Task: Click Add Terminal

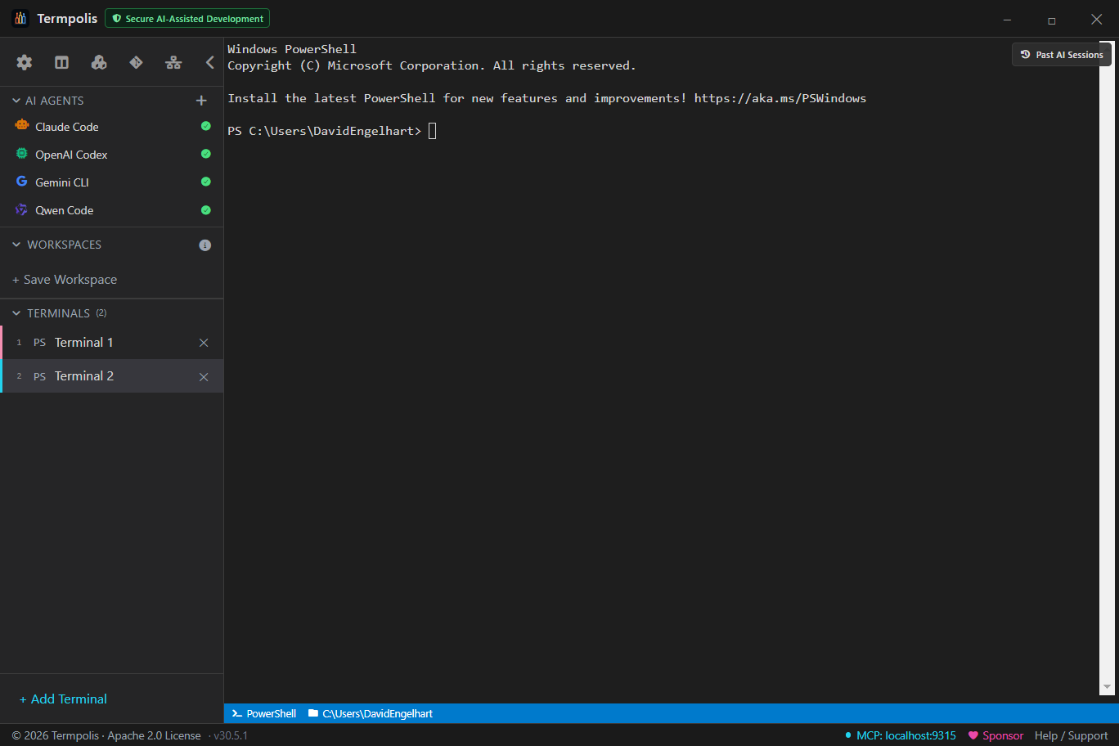Action: click(63, 699)
